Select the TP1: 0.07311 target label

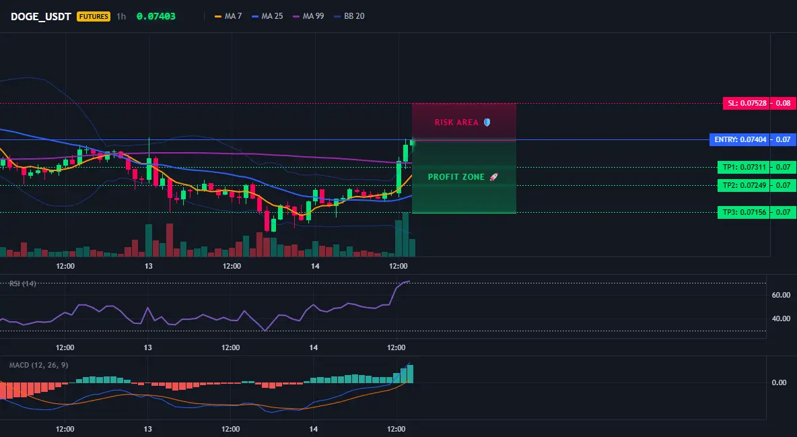744,167
